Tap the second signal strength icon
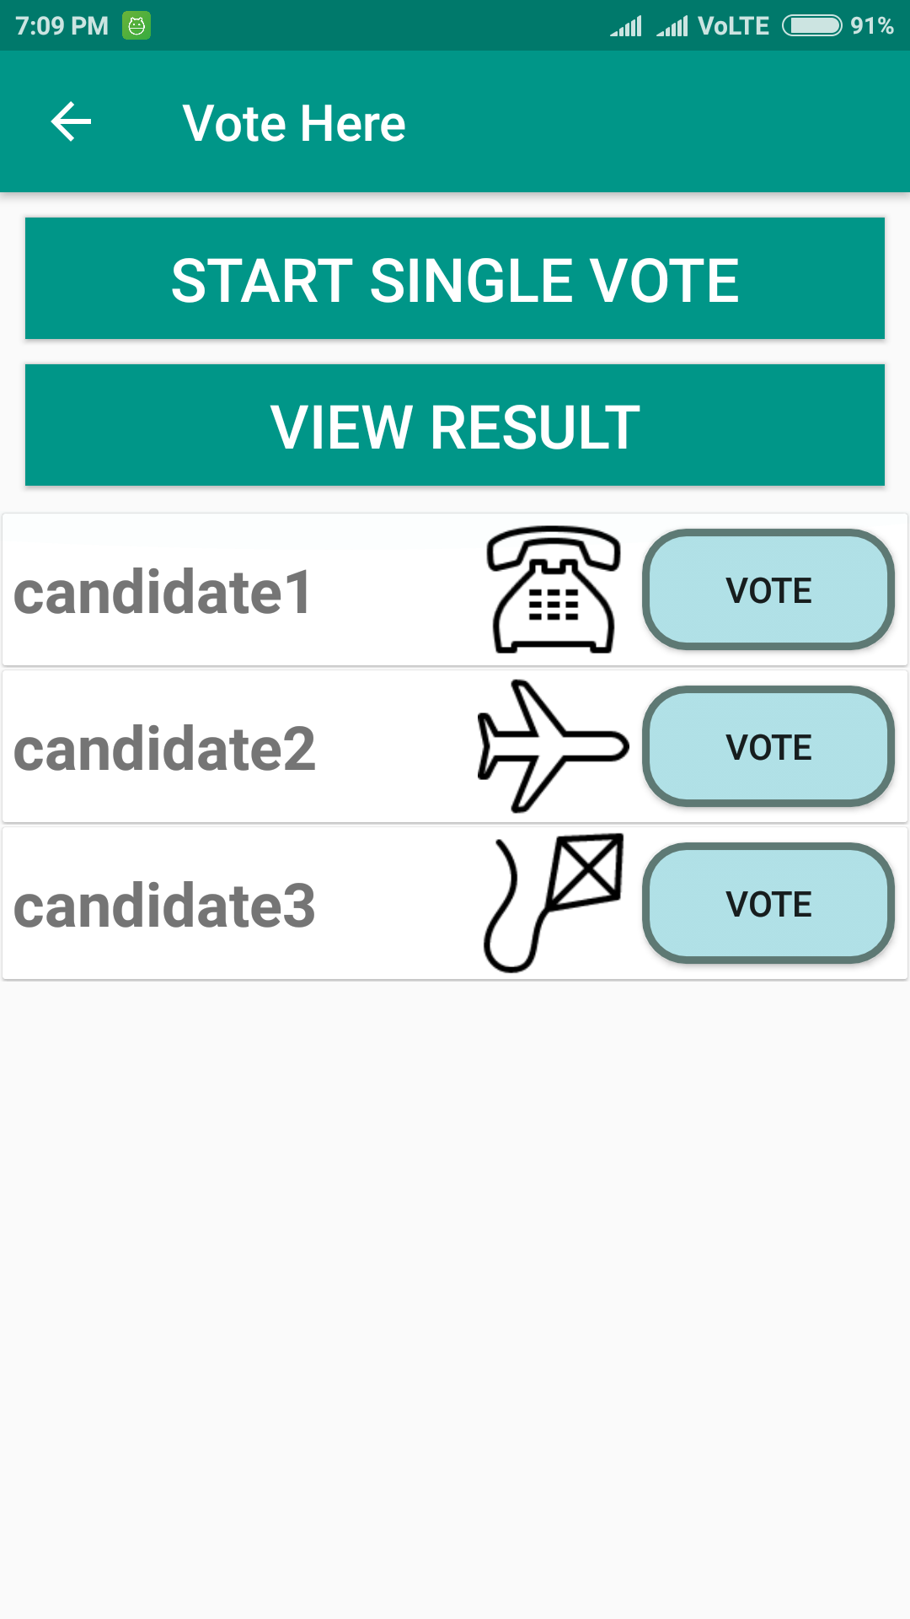 coord(672,26)
